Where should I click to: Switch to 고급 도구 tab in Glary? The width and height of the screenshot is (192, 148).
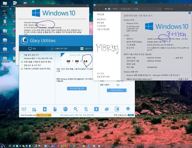(x=86, y=48)
